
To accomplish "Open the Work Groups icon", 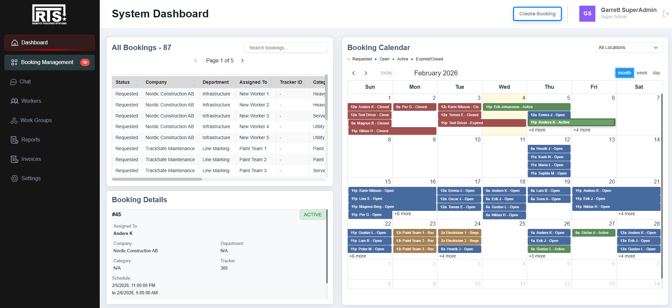I will (14, 120).
